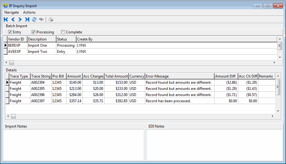Click the next record arrow
The width and height of the screenshot is (286, 164).
[20, 19]
